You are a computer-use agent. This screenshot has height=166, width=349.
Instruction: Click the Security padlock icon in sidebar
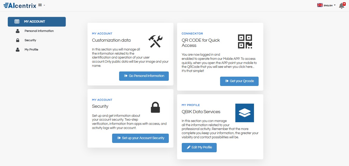(x=18, y=40)
